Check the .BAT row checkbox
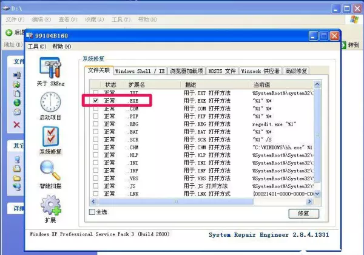This screenshot has height=255, width=364. click(95, 132)
